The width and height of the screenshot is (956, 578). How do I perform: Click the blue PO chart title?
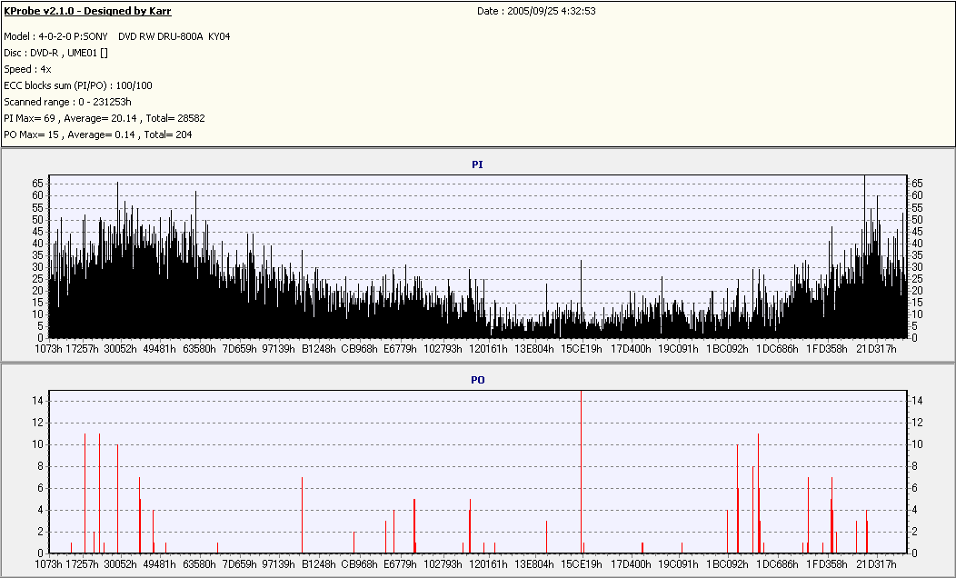point(478,381)
